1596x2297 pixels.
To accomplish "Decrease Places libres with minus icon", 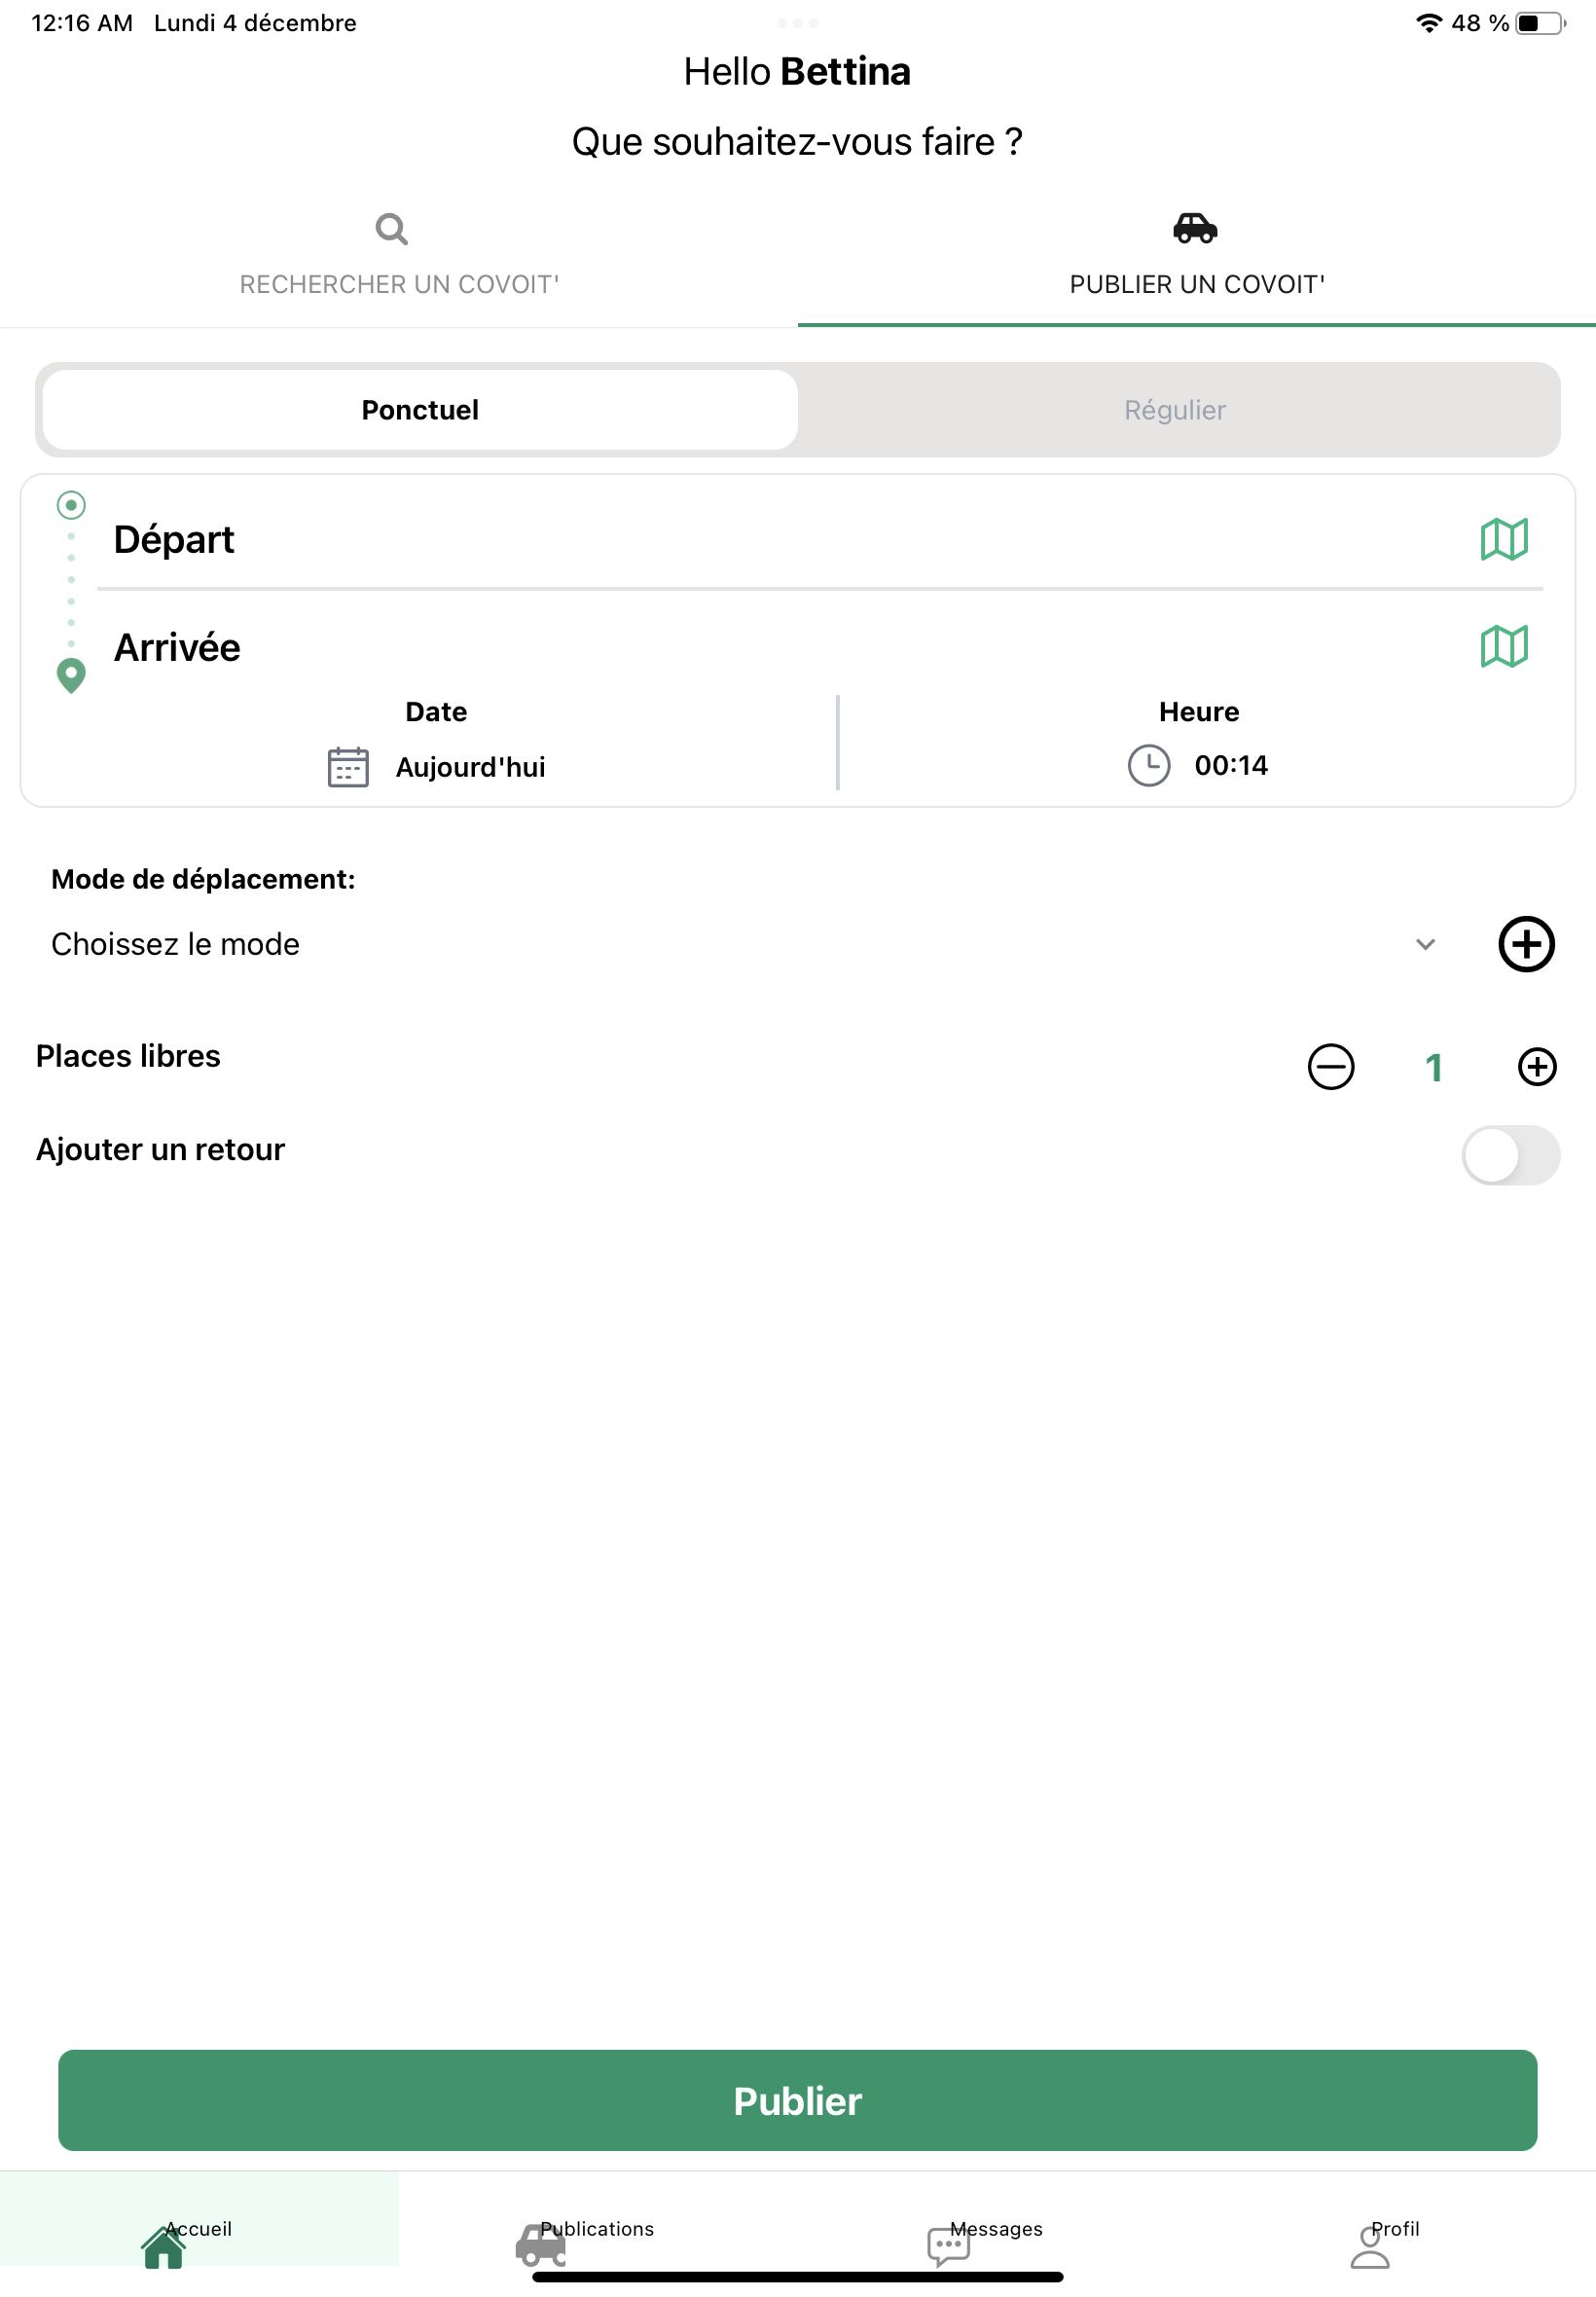I will coord(1331,1066).
